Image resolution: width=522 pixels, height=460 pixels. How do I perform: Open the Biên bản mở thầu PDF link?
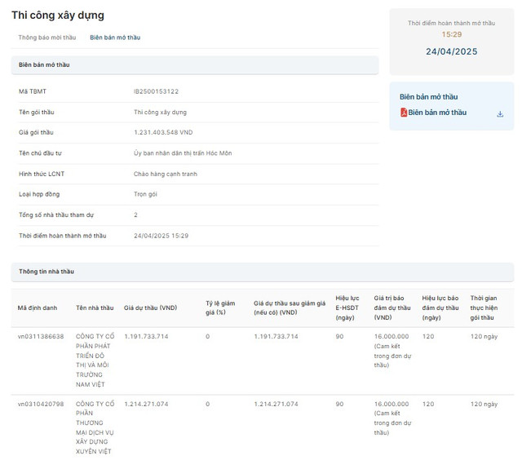(437, 113)
